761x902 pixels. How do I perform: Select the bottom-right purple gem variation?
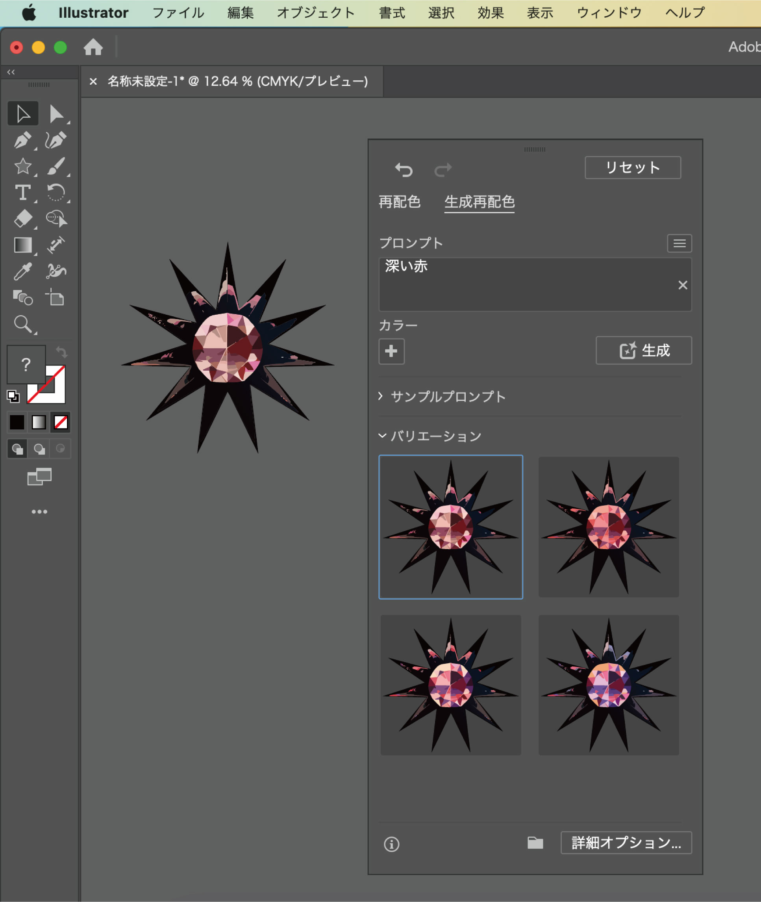point(608,685)
